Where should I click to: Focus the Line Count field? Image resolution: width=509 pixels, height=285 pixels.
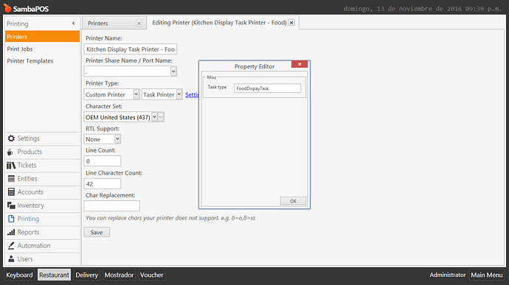103,161
